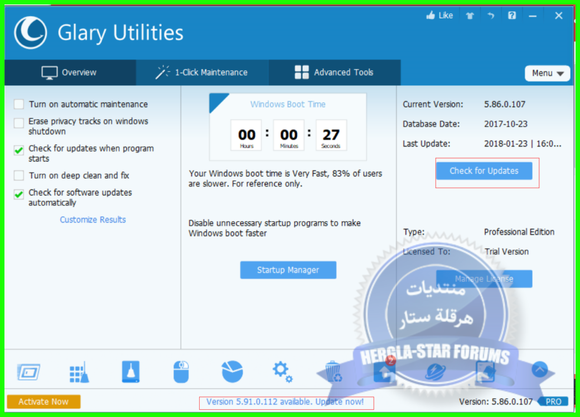Enable Turn on automatic maintenance checkbox
Viewport: 580px width, 417px height.
19,104
